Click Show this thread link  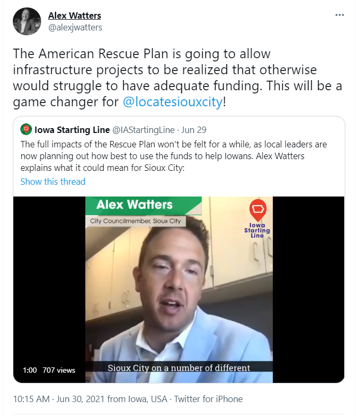53,182
